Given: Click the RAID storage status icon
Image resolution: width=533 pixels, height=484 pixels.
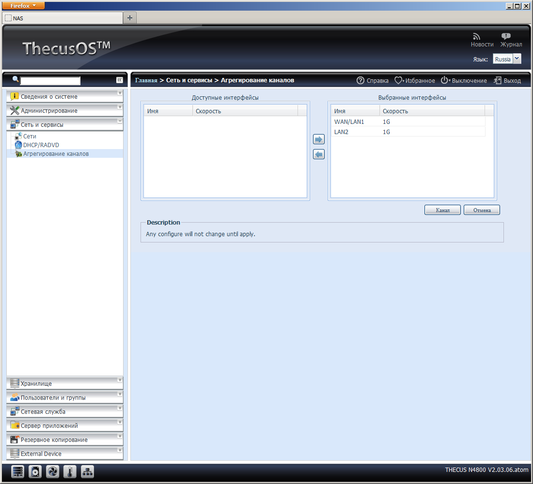Looking at the screenshot, I should tap(17, 472).
